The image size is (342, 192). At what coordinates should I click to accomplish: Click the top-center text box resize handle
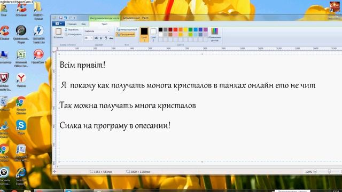click(x=202, y=54)
